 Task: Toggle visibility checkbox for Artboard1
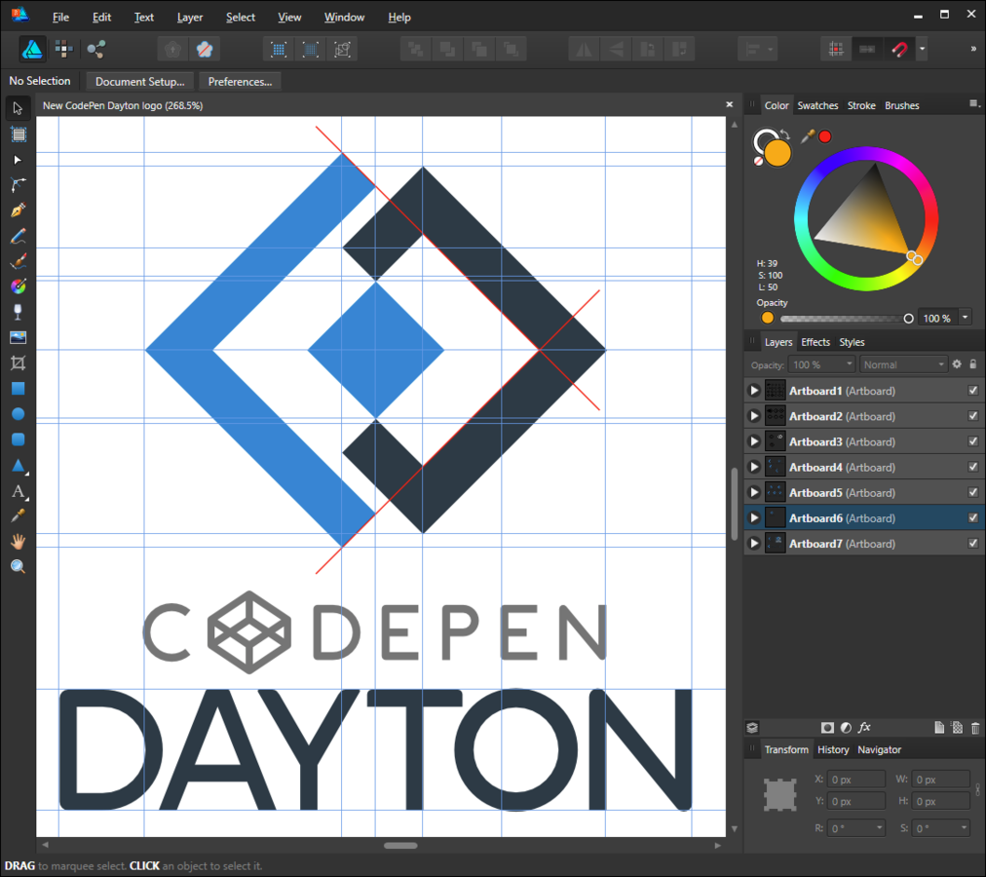click(972, 391)
